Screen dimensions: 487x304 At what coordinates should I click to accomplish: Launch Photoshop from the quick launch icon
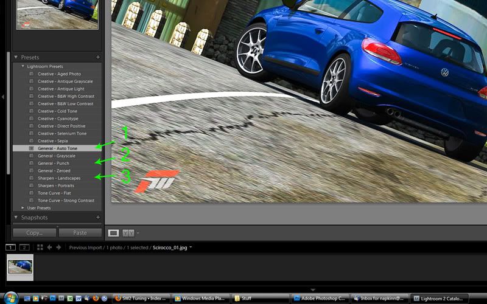tap(53, 299)
